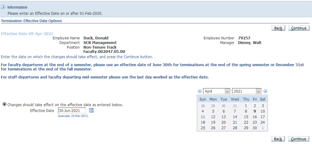312x144 pixels.
Task: Select the 'Changes should take effect' radio button
Action: 4,104
